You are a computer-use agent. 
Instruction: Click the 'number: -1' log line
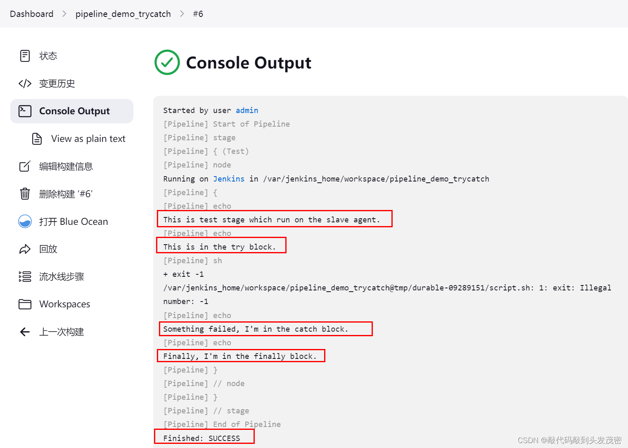(x=186, y=301)
